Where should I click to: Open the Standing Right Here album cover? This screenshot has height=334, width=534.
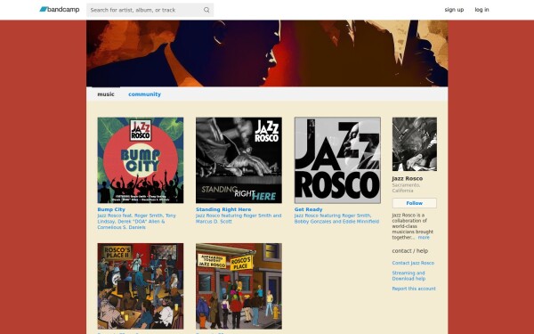pos(239,160)
